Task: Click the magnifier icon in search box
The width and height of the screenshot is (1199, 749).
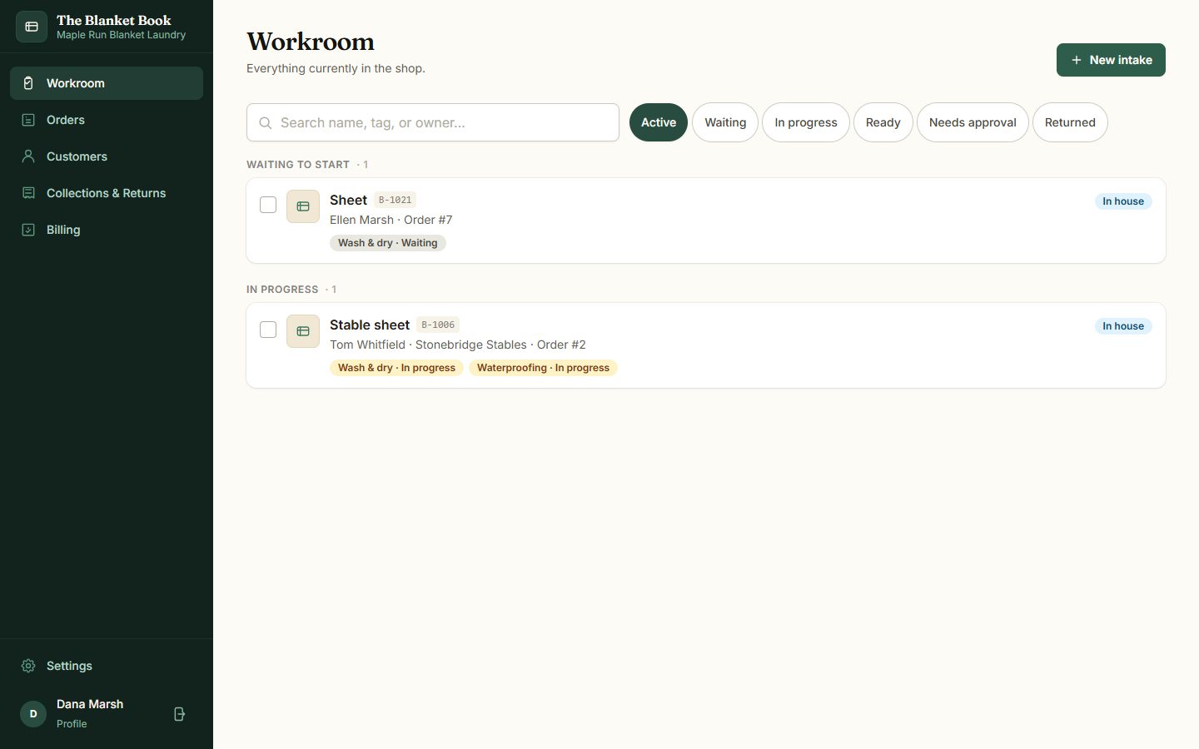Action: (x=266, y=123)
